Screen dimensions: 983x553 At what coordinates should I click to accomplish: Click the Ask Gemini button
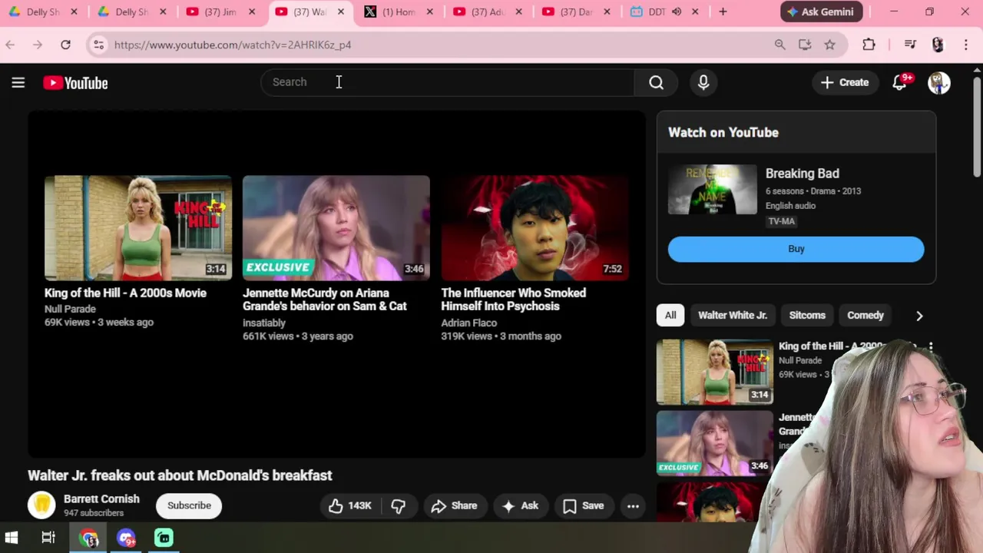pyautogui.click(x=822, y=12)
